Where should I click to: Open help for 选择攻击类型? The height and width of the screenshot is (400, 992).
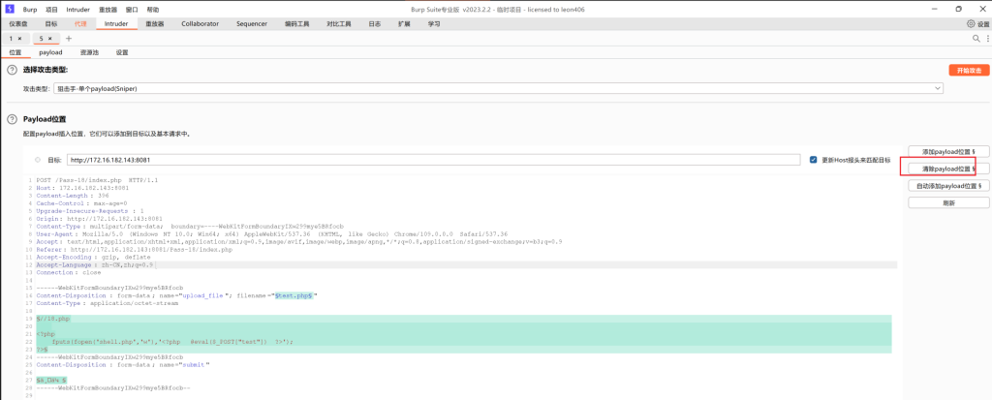click(12, 70)
